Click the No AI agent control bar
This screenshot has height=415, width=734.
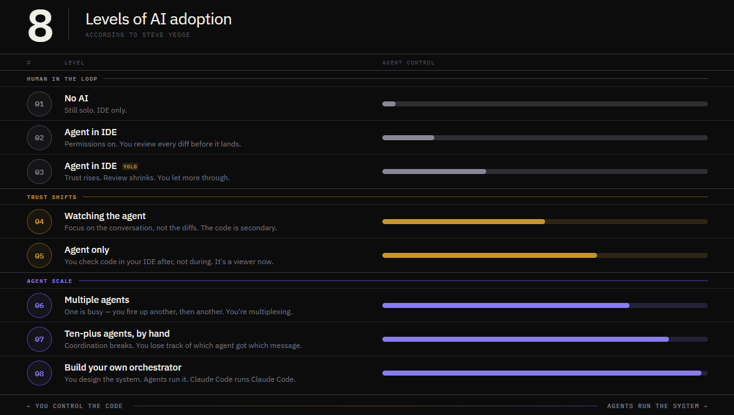(x=545, y=104)
